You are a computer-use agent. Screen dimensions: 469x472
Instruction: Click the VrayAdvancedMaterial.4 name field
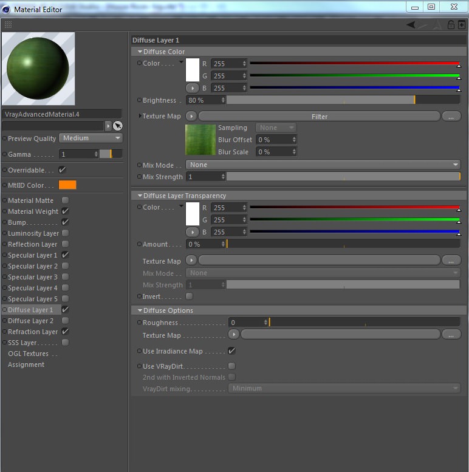[x=62, y=114]
